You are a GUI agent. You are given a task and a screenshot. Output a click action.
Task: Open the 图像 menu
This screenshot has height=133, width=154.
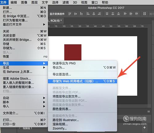coord(24,2)
